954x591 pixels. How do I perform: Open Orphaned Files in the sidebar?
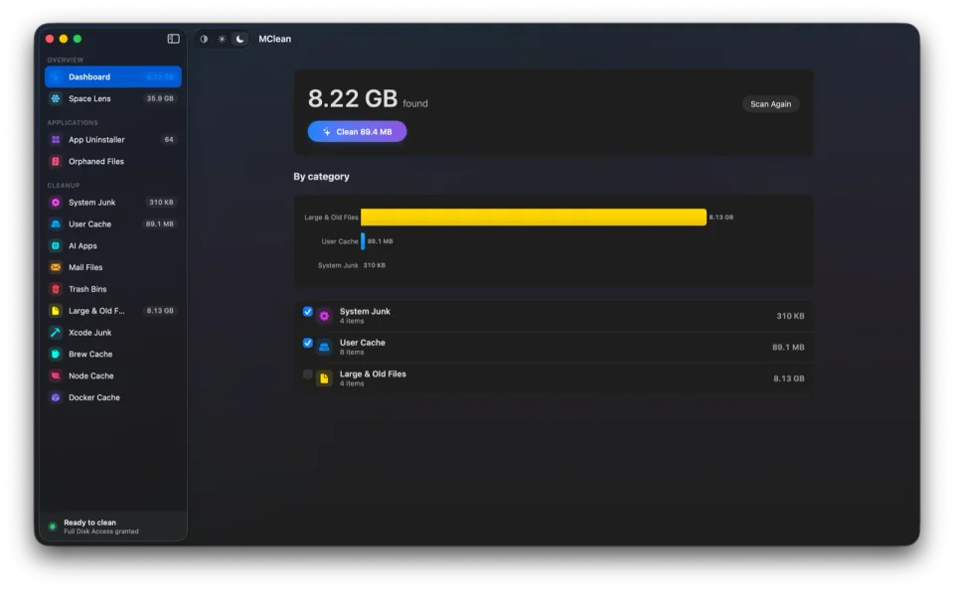click(x=113, y=161)
